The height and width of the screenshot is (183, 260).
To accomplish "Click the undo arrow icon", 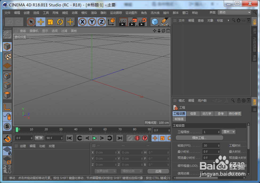I will click(9, 22).
